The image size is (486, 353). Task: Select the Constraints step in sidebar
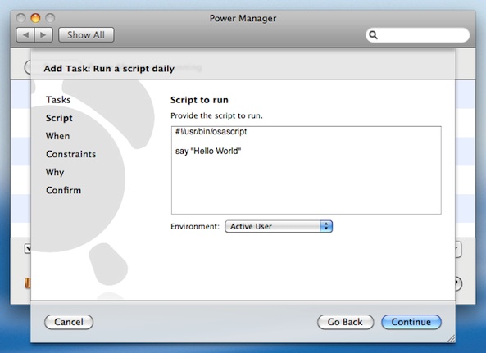(71, 154)
